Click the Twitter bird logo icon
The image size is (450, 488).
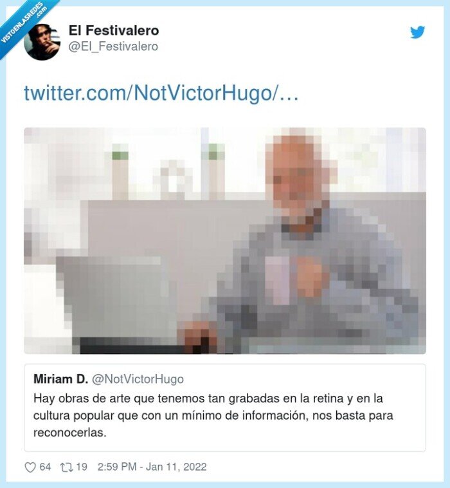[417, 32]
